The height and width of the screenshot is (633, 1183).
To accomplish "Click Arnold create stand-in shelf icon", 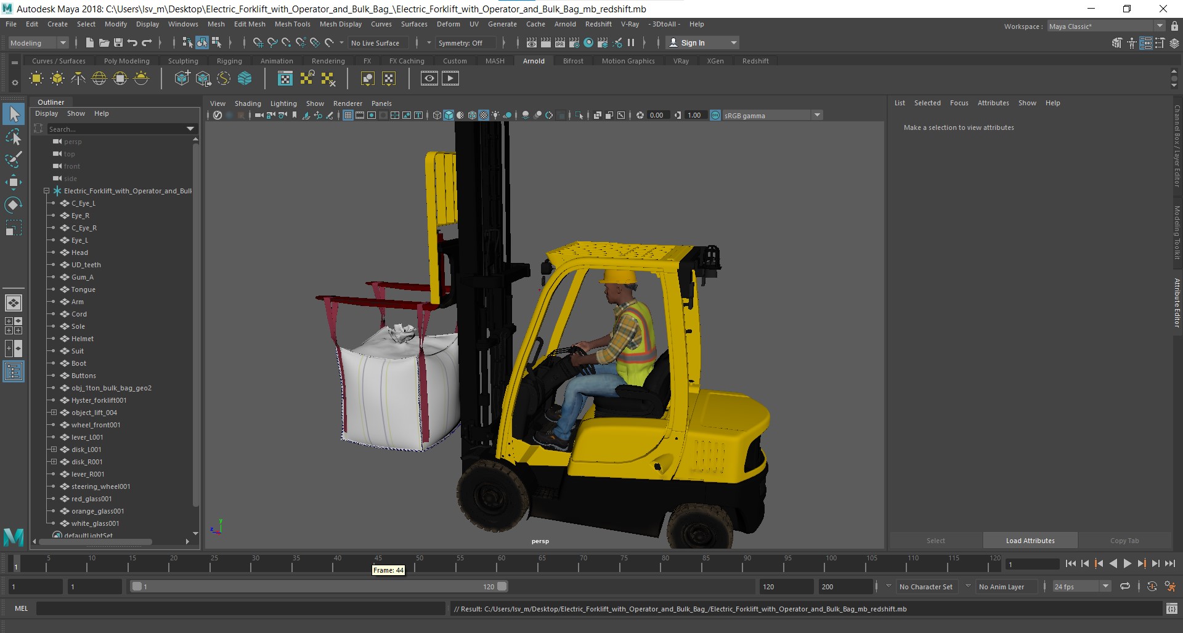I will pos(182,78).
